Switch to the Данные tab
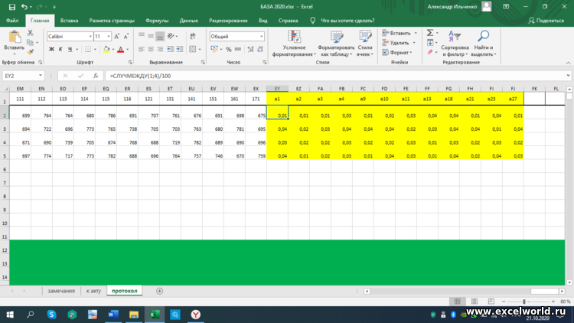The width and height of the screenshot is (574, 323). pyautogui.click(x=189, y=21)
